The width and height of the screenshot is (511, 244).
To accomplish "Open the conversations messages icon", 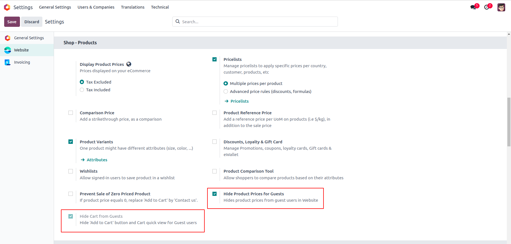I will [473, 7].
